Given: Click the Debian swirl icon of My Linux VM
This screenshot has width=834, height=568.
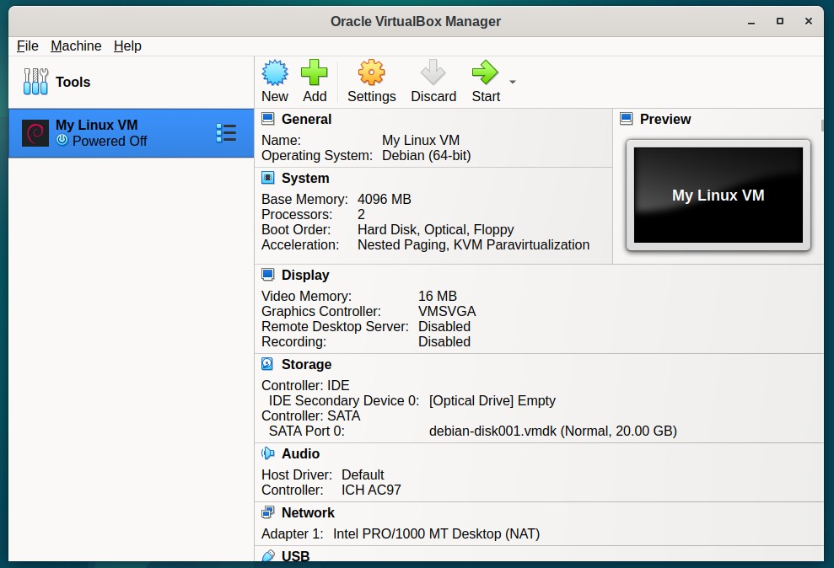Looking at the screenshot, I should [x=35, y=133].
